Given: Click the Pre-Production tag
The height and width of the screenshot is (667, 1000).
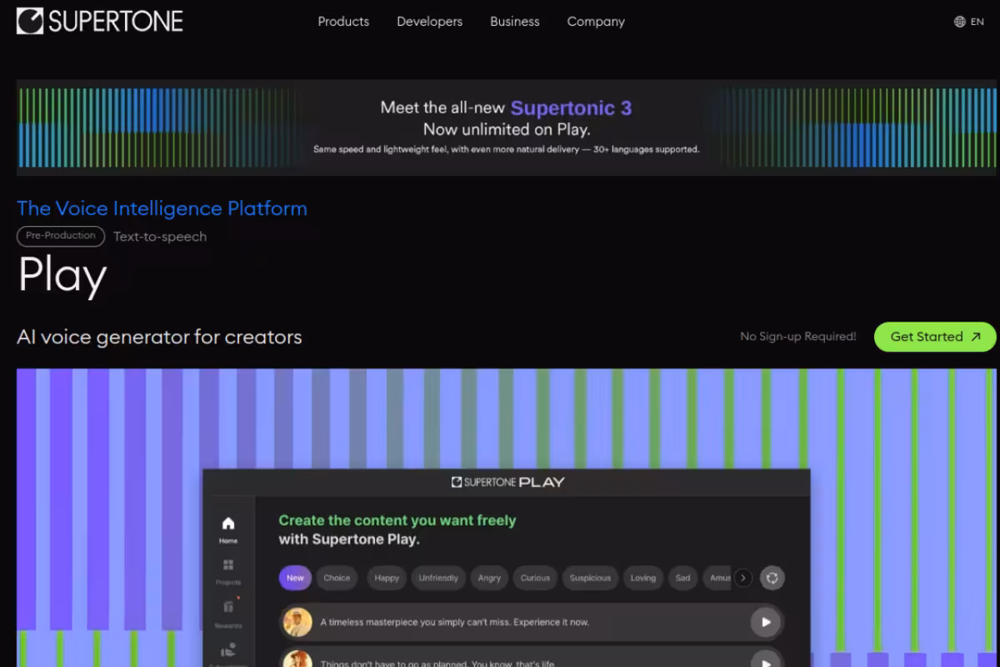Looking at the screenshot, I should click(61, 236).
